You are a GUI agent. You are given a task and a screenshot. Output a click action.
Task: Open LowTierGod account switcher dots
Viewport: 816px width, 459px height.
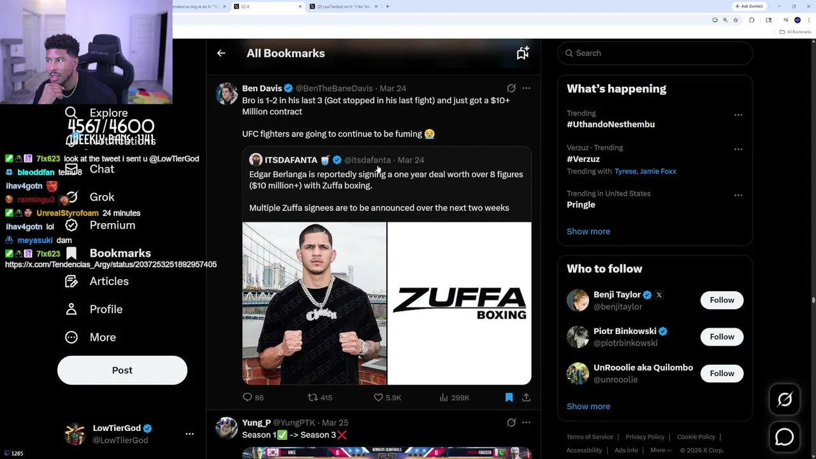(x=189, y=433)
